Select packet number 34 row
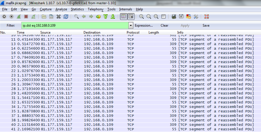 click(131, 107)
